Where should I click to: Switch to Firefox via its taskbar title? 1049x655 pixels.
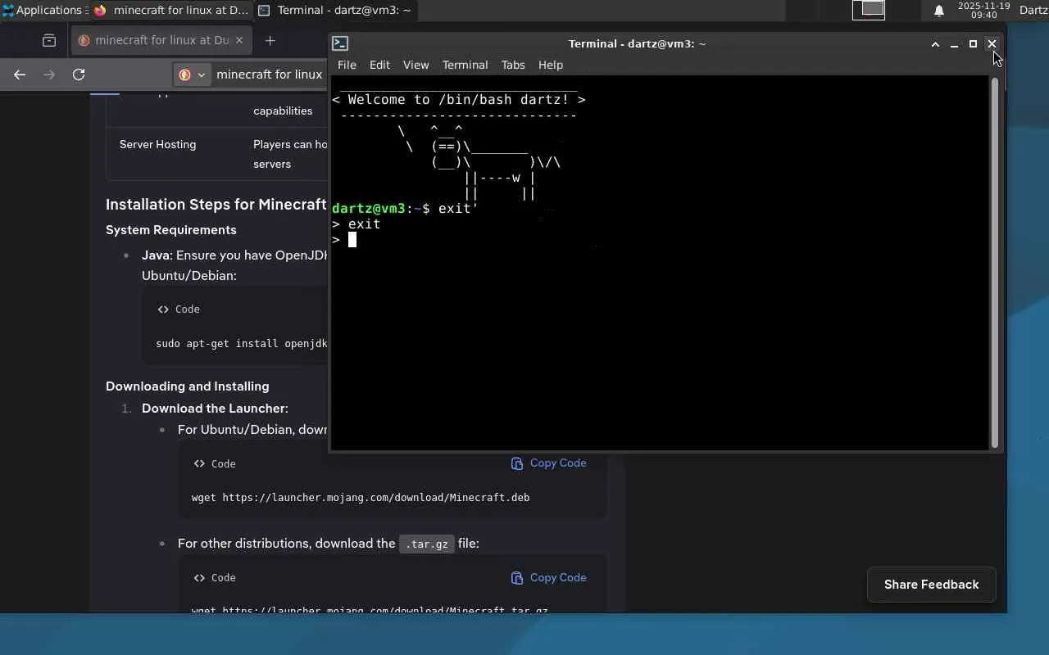coord(180,11)
